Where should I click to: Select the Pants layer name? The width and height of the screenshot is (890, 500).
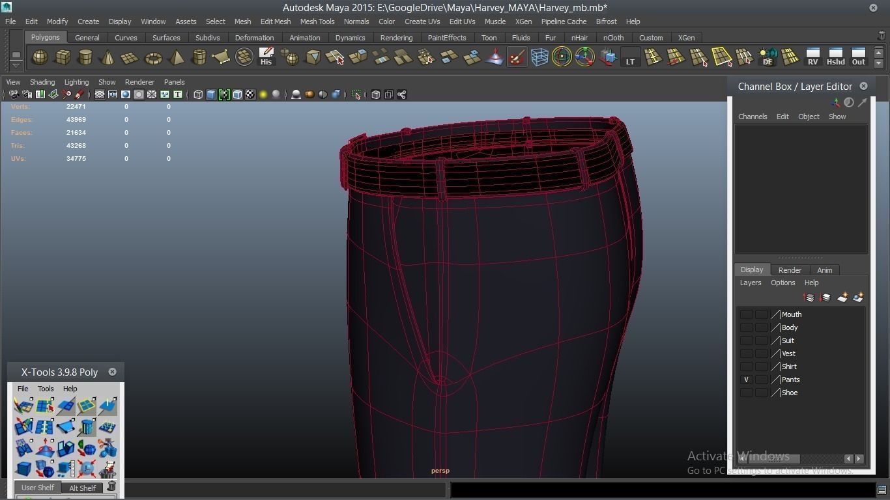[790, 380]
